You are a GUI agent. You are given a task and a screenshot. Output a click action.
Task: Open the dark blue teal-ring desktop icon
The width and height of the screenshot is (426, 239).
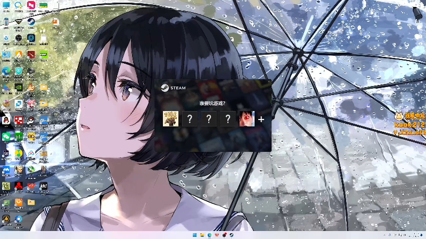pyautogui.click(x=31, y=38)
